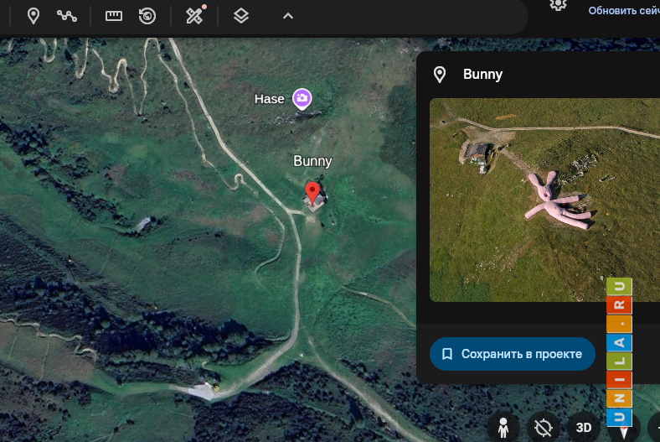Activate the Measure distance ruler tool
This screenshot has width=660, height=442.
tap(114, 16)
